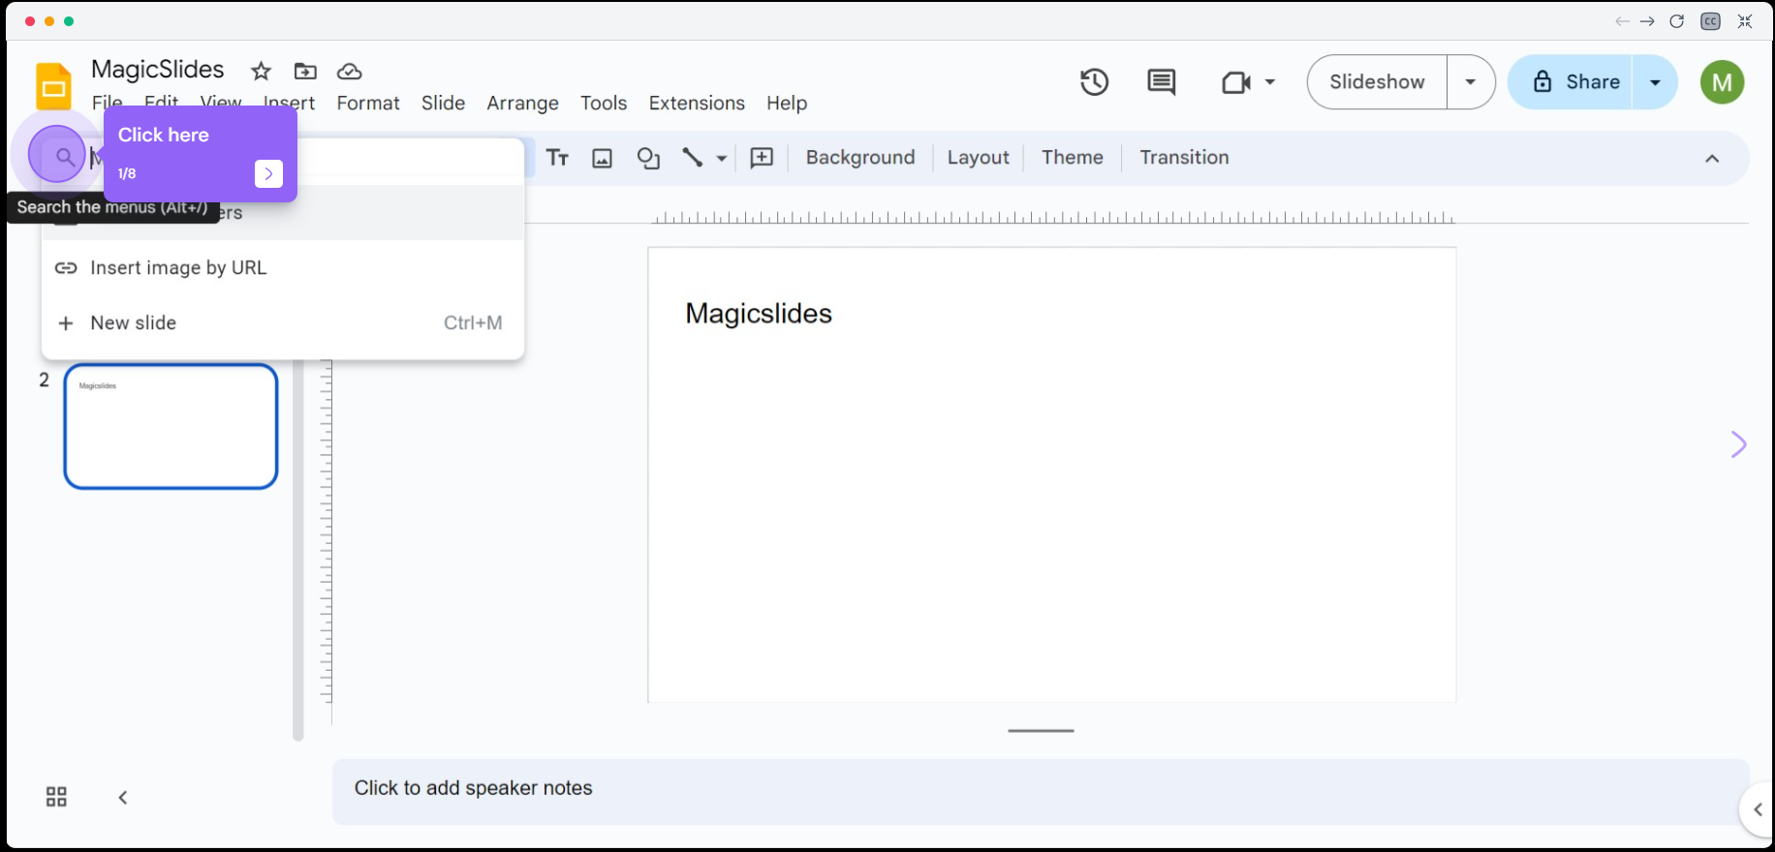
Task: Collapse the filmstrip with the left chevron
Action: [x=123, y=797]
